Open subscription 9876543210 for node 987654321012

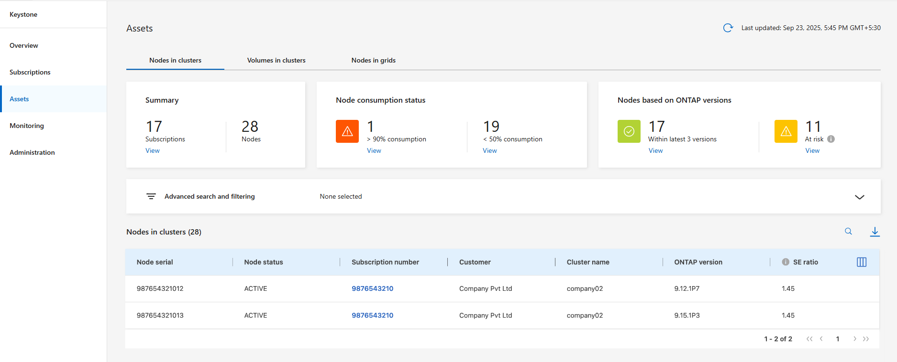tap(372, 288)
